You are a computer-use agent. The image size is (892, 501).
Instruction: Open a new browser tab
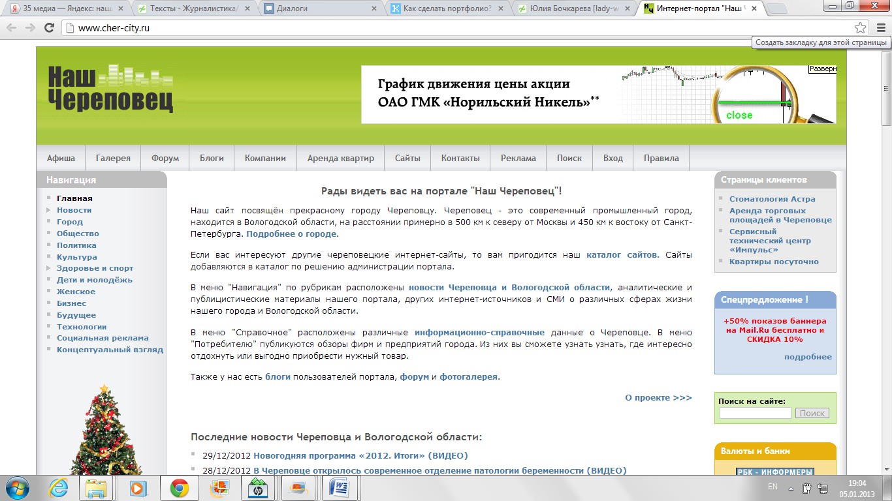(x=776, y=8)
